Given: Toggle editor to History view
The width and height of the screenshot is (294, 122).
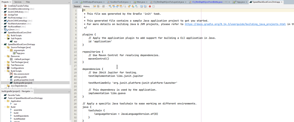Looking at the screenshot, I should point(86,6).
